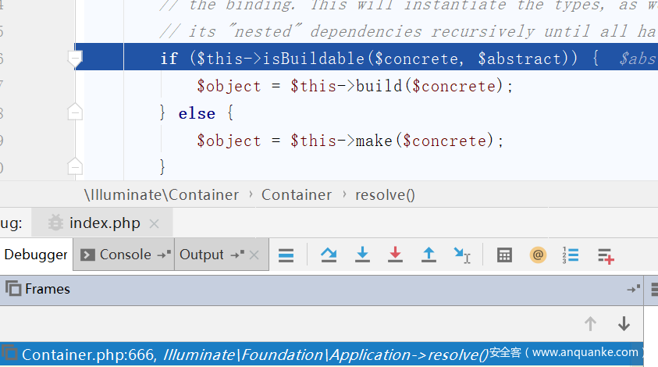This screenshot has height=367, width=658.
Task: Click Frames panel hide arrow icon
Action: click(x=633, y=289)
